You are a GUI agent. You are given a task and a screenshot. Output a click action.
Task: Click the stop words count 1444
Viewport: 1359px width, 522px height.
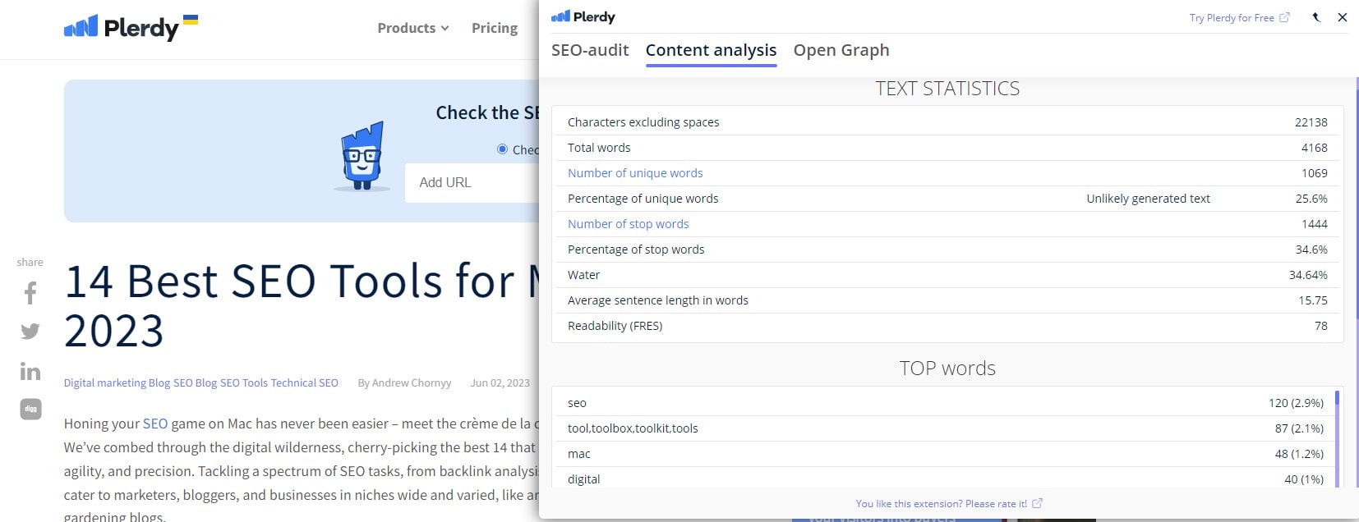[x=1315, y=224]
